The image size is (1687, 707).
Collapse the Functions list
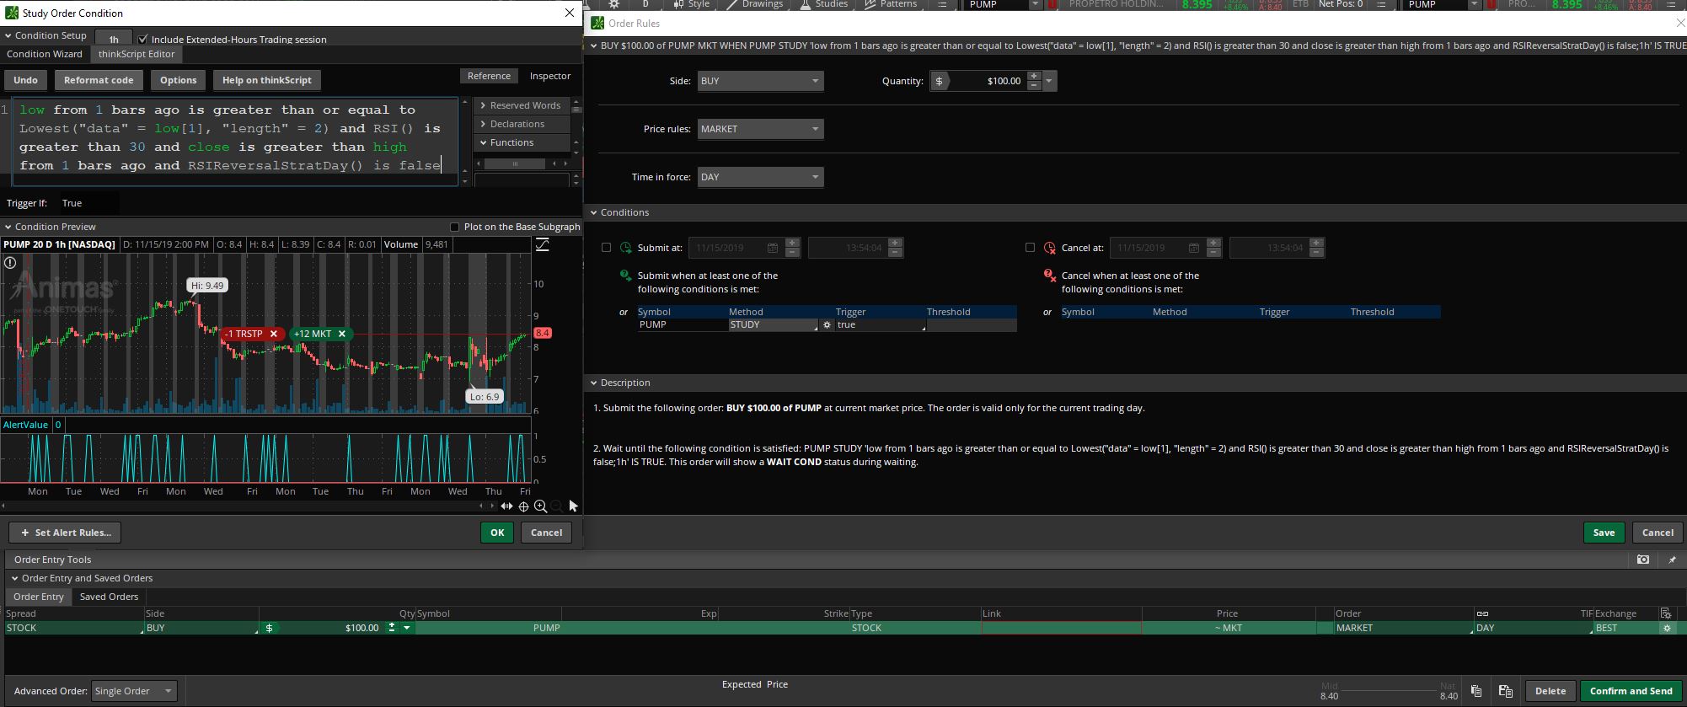pos(484,142)
